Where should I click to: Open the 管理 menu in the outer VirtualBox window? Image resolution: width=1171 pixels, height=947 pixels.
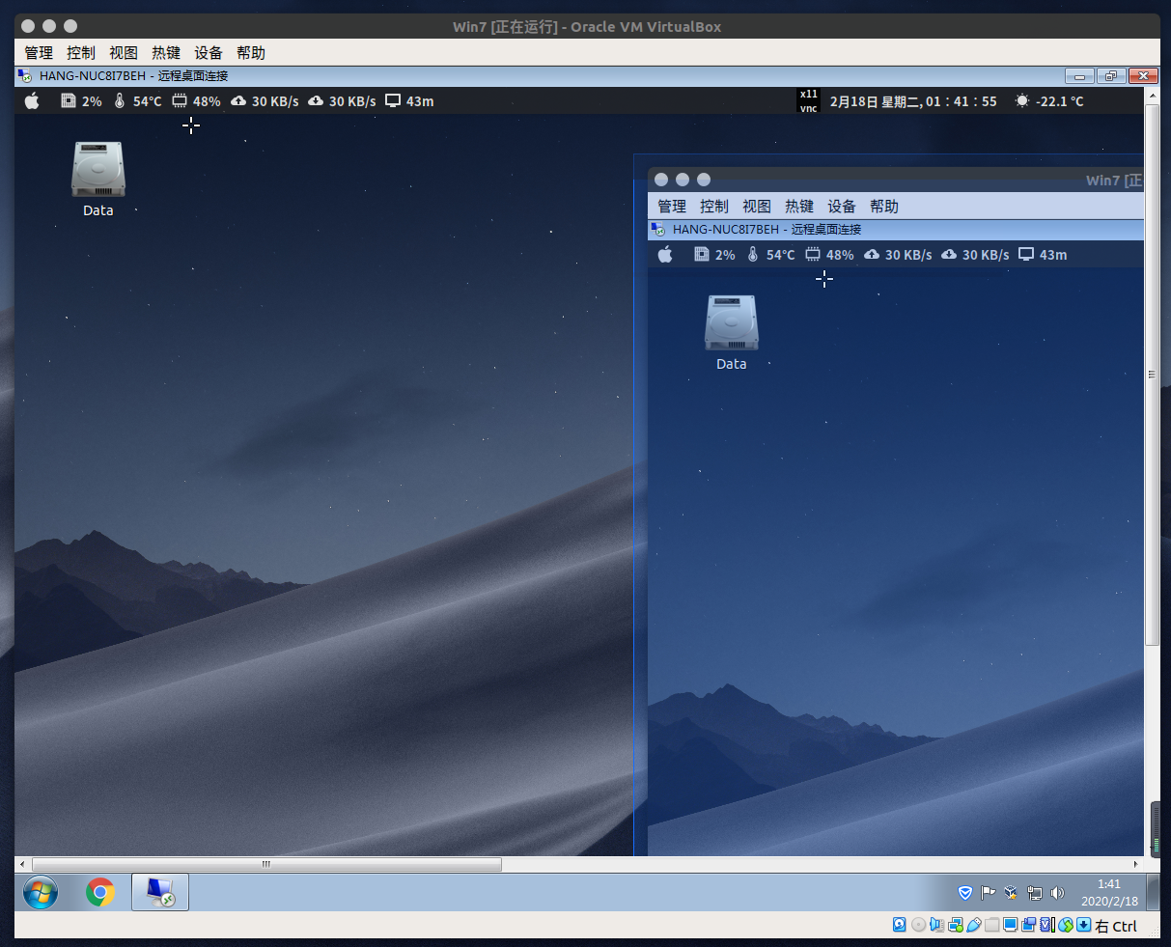coord(39,53)
